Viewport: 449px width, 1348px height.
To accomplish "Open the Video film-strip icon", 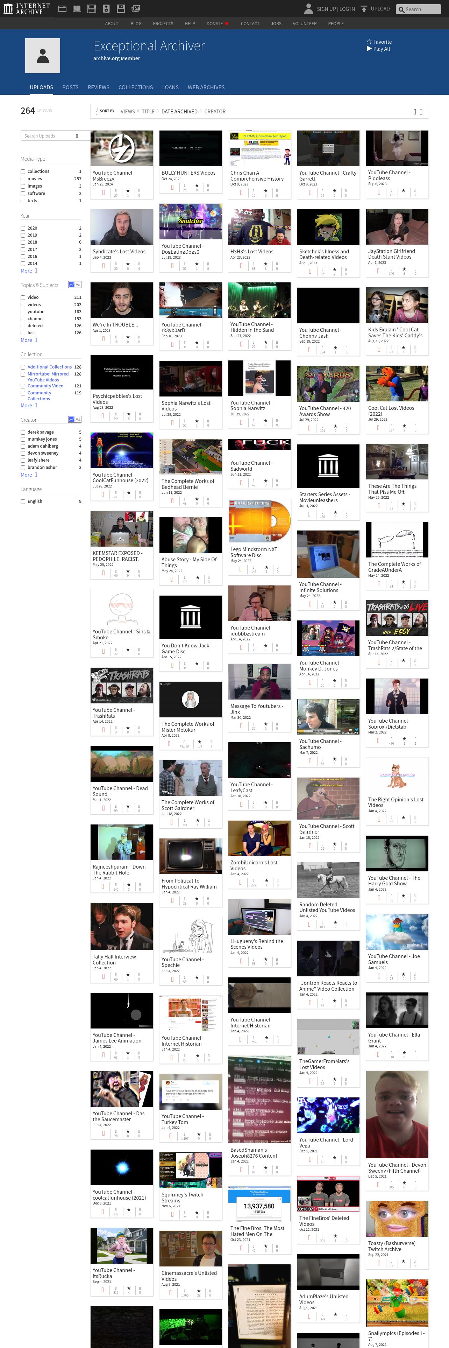I will click(92, 9).
